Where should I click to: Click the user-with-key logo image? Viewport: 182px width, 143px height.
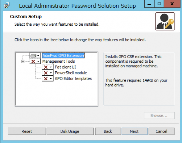click(x=165, y=21)
